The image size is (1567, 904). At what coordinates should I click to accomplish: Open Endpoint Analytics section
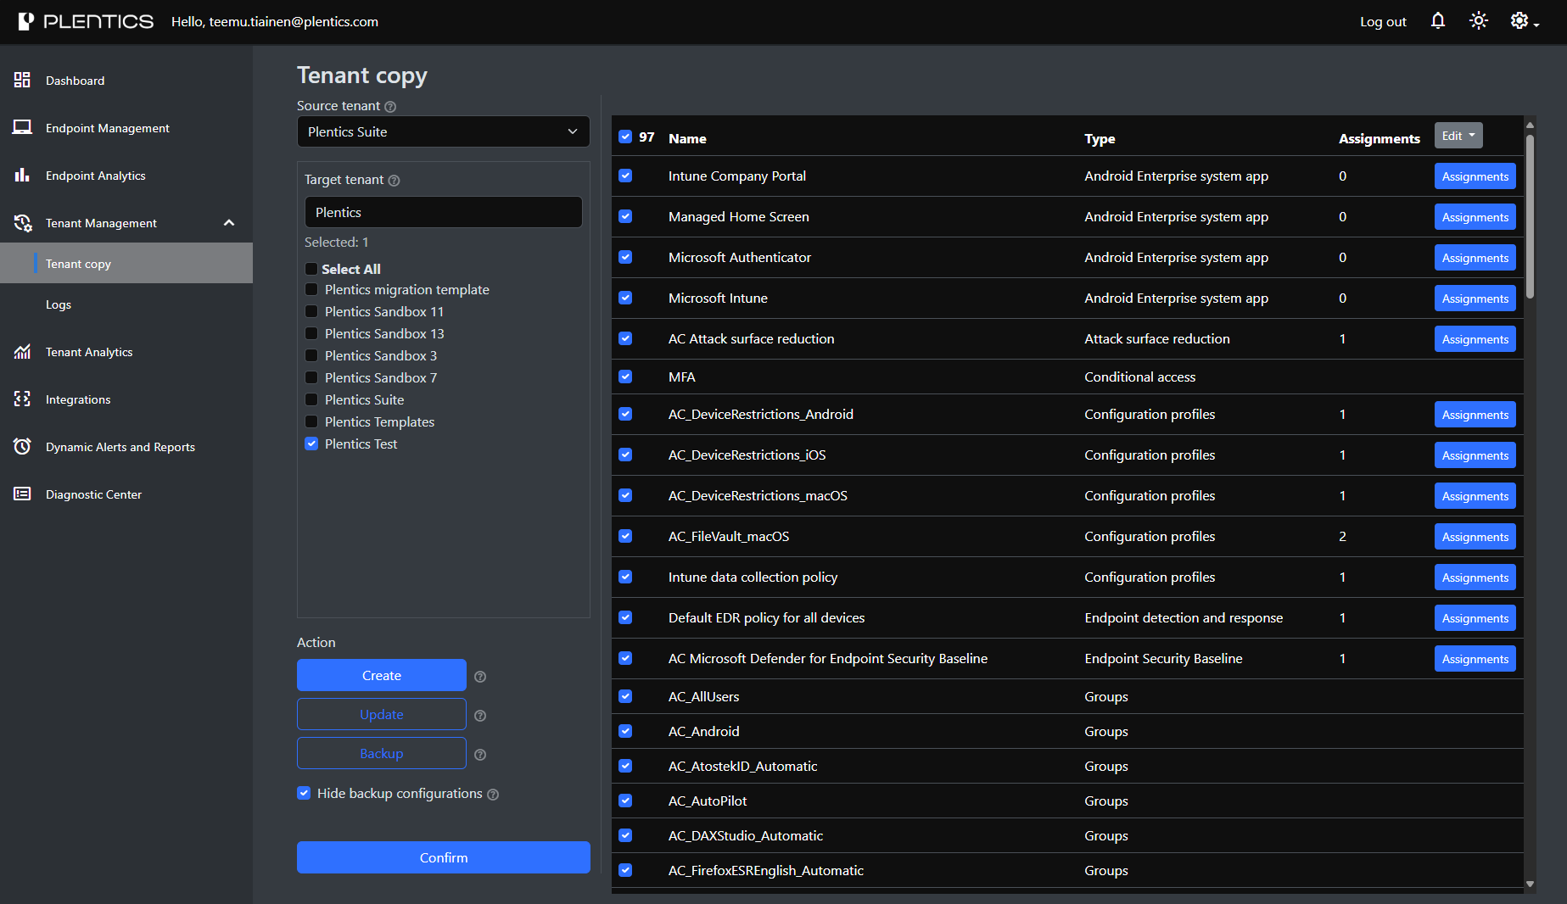click(96, 176)
